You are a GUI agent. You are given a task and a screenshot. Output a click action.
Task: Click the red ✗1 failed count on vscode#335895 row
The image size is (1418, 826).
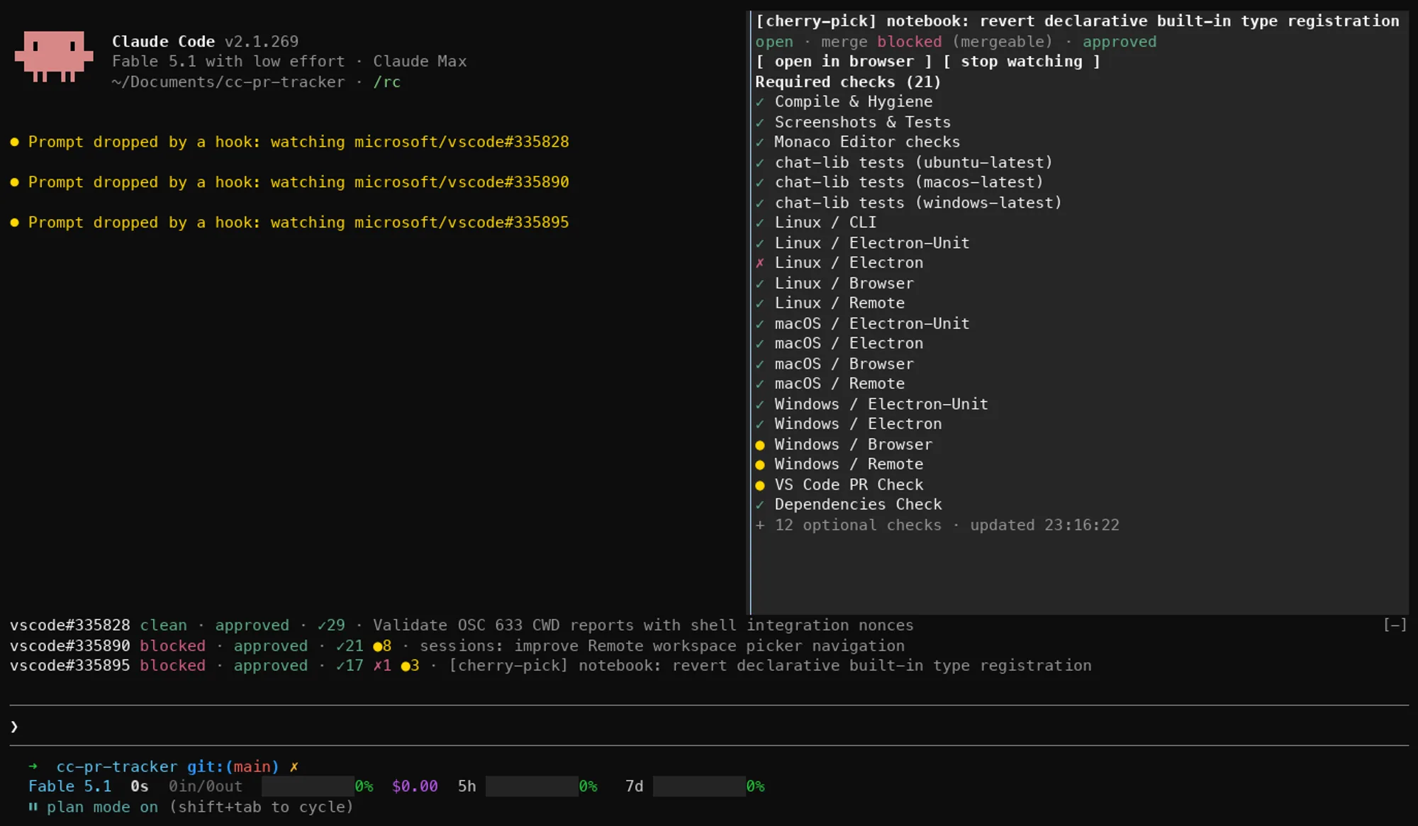[x=382, y=666]
